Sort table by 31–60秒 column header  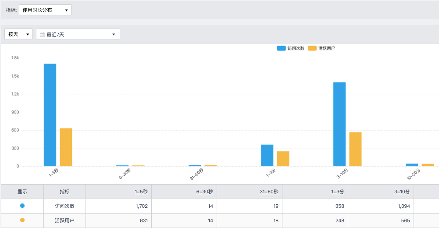point(269,192)
